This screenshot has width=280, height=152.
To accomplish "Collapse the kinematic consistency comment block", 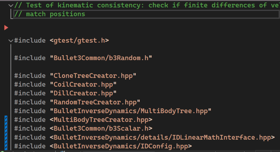I will click(11, 6).
